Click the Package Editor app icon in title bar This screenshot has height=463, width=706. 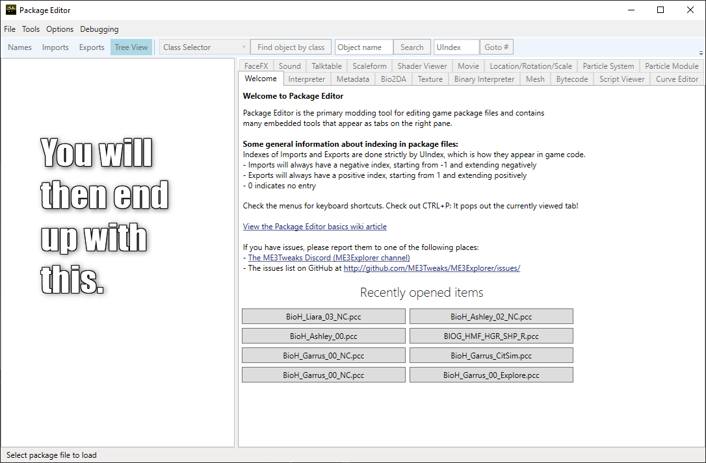point(11,10)
